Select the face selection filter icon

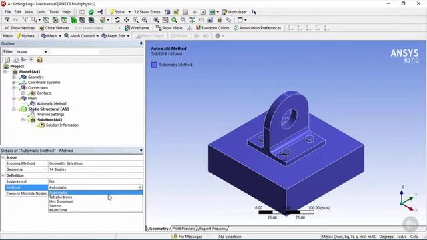click(x=64, y=20)
